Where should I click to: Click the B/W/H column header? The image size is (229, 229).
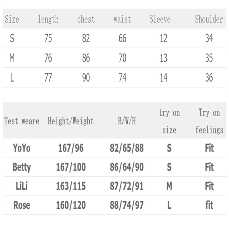pyautogui.click(x=127, y=121)
